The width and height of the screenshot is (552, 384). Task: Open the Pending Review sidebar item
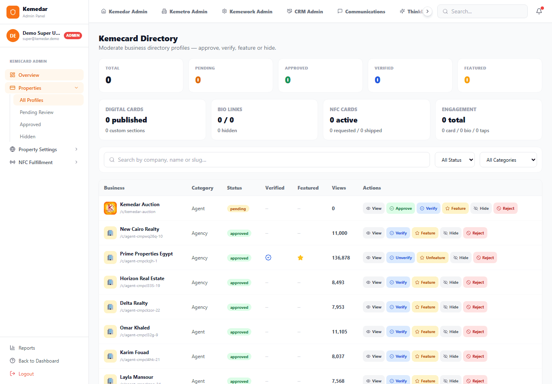coord(48,112)
